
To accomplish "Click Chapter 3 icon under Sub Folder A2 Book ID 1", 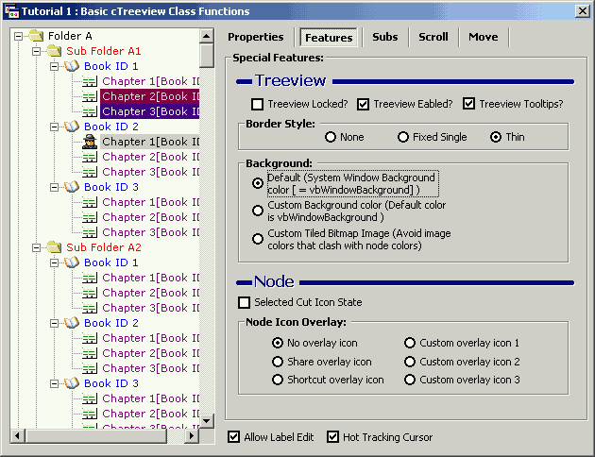I will (x=90, y=308).
